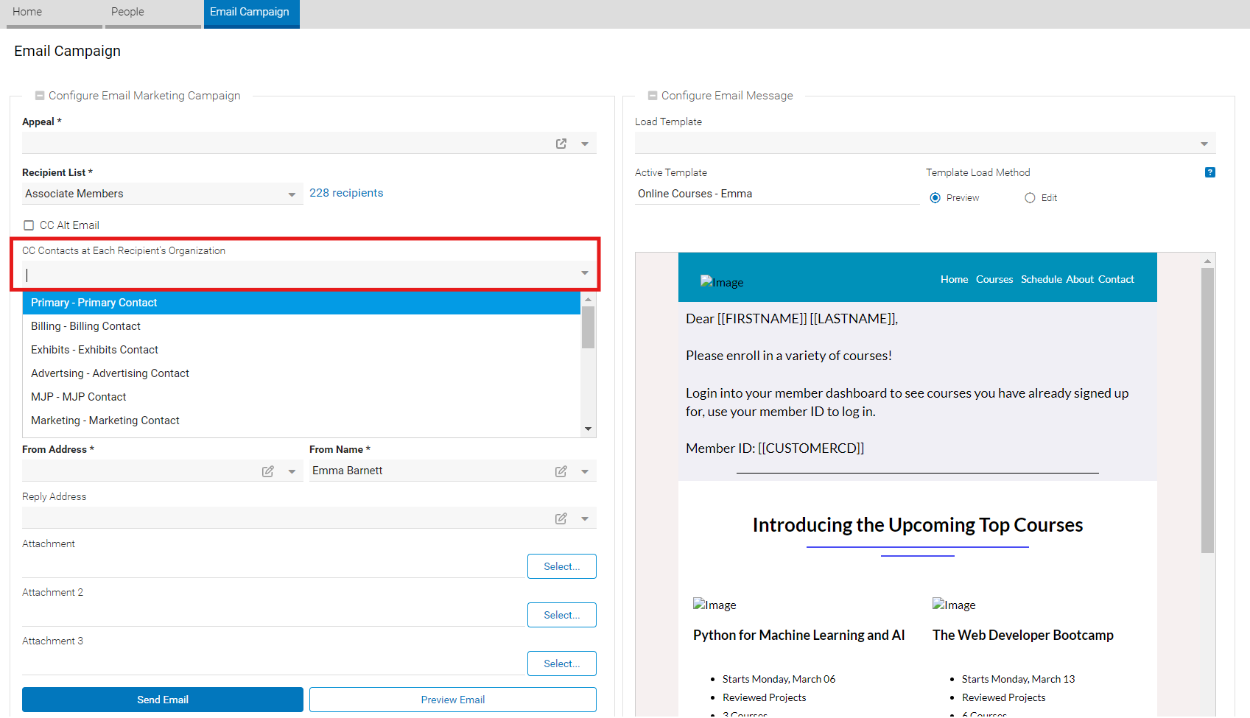Click Select for Attachment
The image size is (1250, 718).
[x=562, y=566]
